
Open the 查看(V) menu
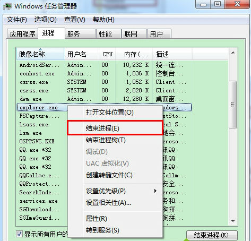[x=74, y=20]
